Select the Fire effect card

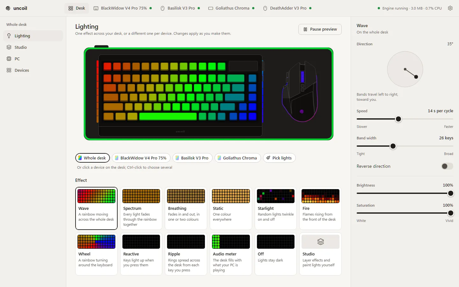321,208
